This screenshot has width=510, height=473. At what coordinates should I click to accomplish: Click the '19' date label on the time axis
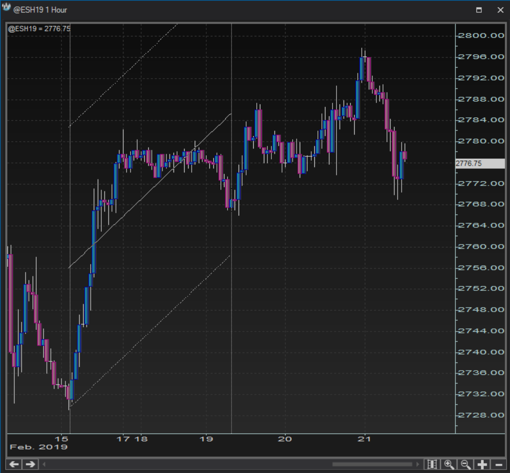206,439
